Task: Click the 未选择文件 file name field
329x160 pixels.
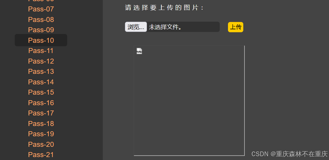Action: click(183, 27)
